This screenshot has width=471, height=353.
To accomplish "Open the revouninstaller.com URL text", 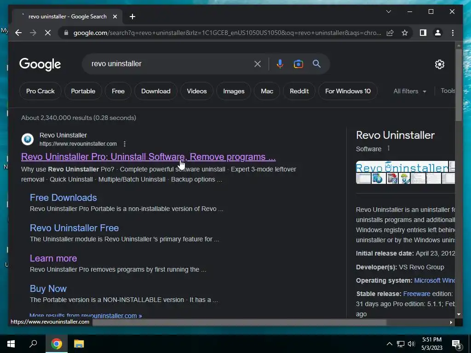I will tap(78, 144).
